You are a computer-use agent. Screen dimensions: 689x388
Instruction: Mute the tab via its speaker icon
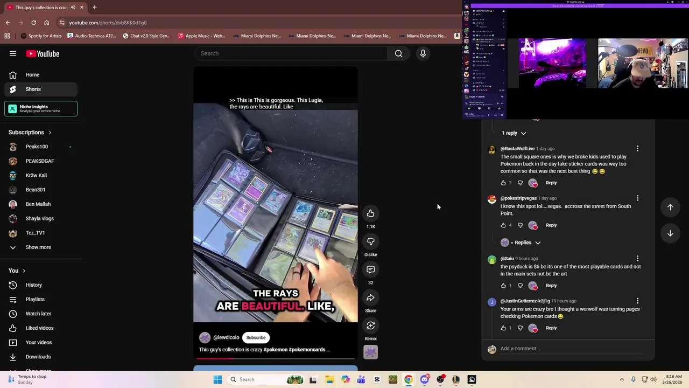coord(73,8)
